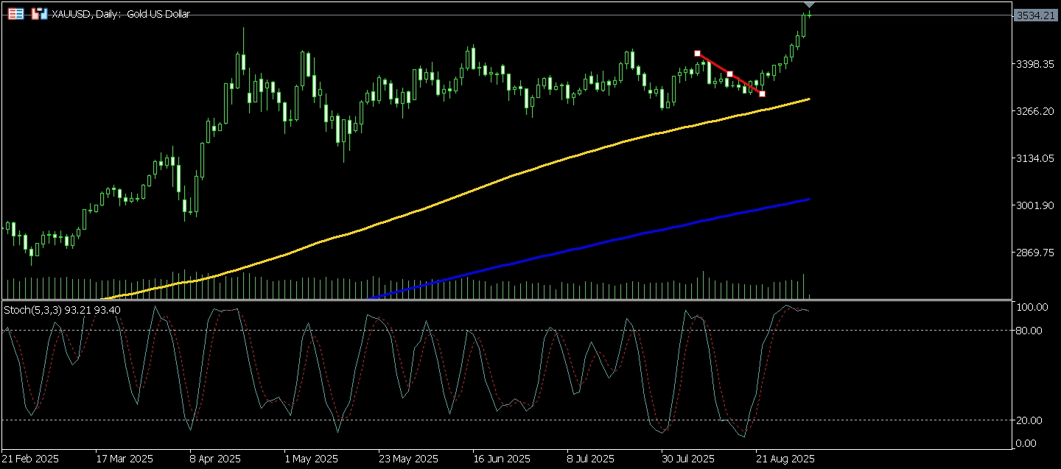Click the 1 May 2025 date label
1061x469 pixels.
tap(310, 459)
